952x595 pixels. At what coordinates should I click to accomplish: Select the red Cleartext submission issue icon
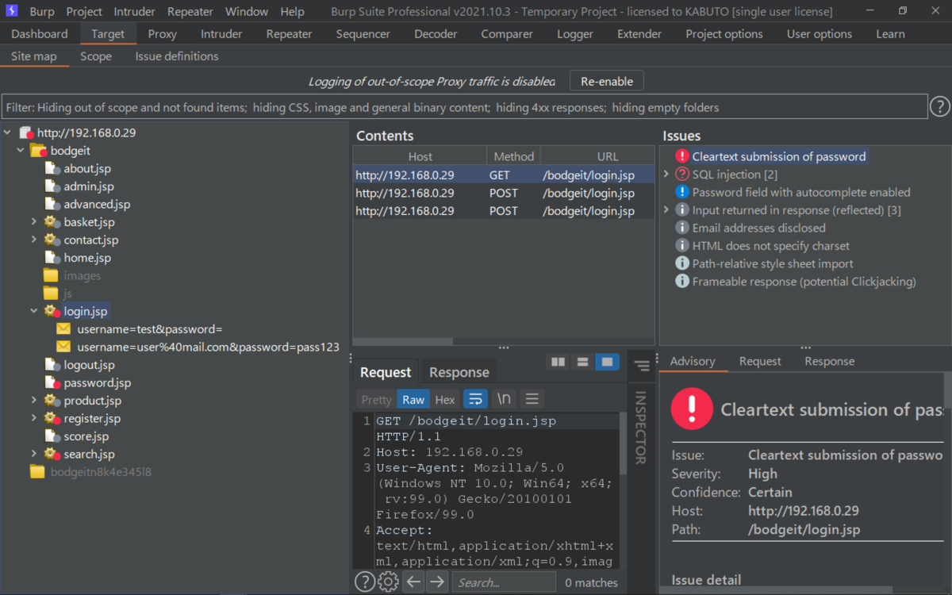coord(681,156)
